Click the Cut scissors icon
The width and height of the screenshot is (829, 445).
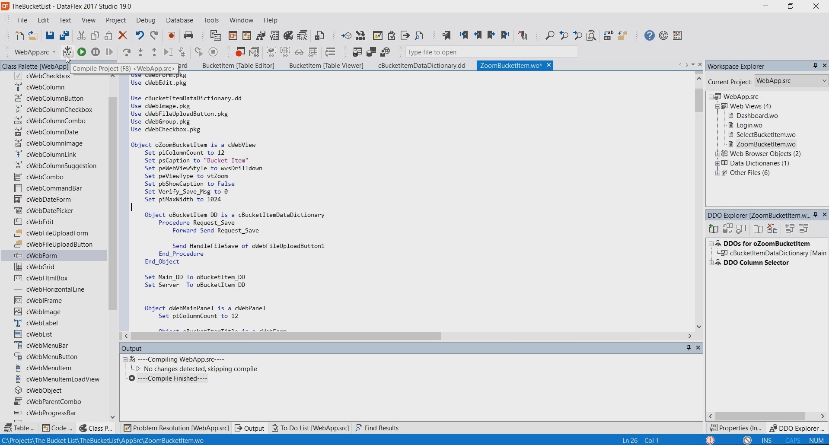(82, 36)
